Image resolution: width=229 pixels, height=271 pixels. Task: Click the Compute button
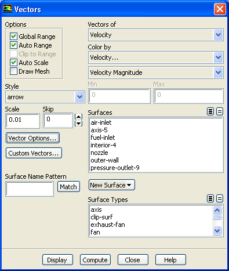pyautogui.click(x=95, y=260)
